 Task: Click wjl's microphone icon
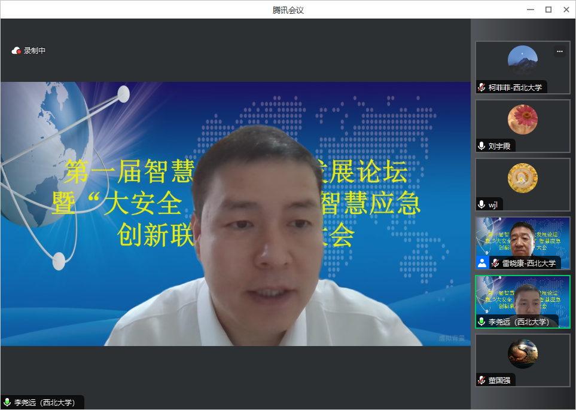481,204
